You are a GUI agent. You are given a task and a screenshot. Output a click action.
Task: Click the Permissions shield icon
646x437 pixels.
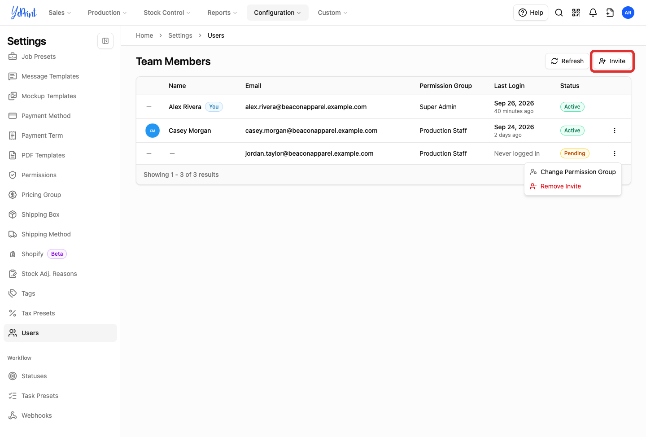click(x=13, y=175)
